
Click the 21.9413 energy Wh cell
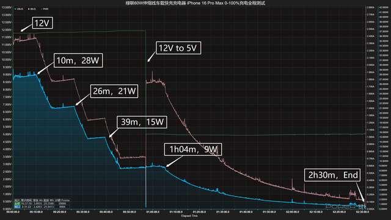coord(49,207)
